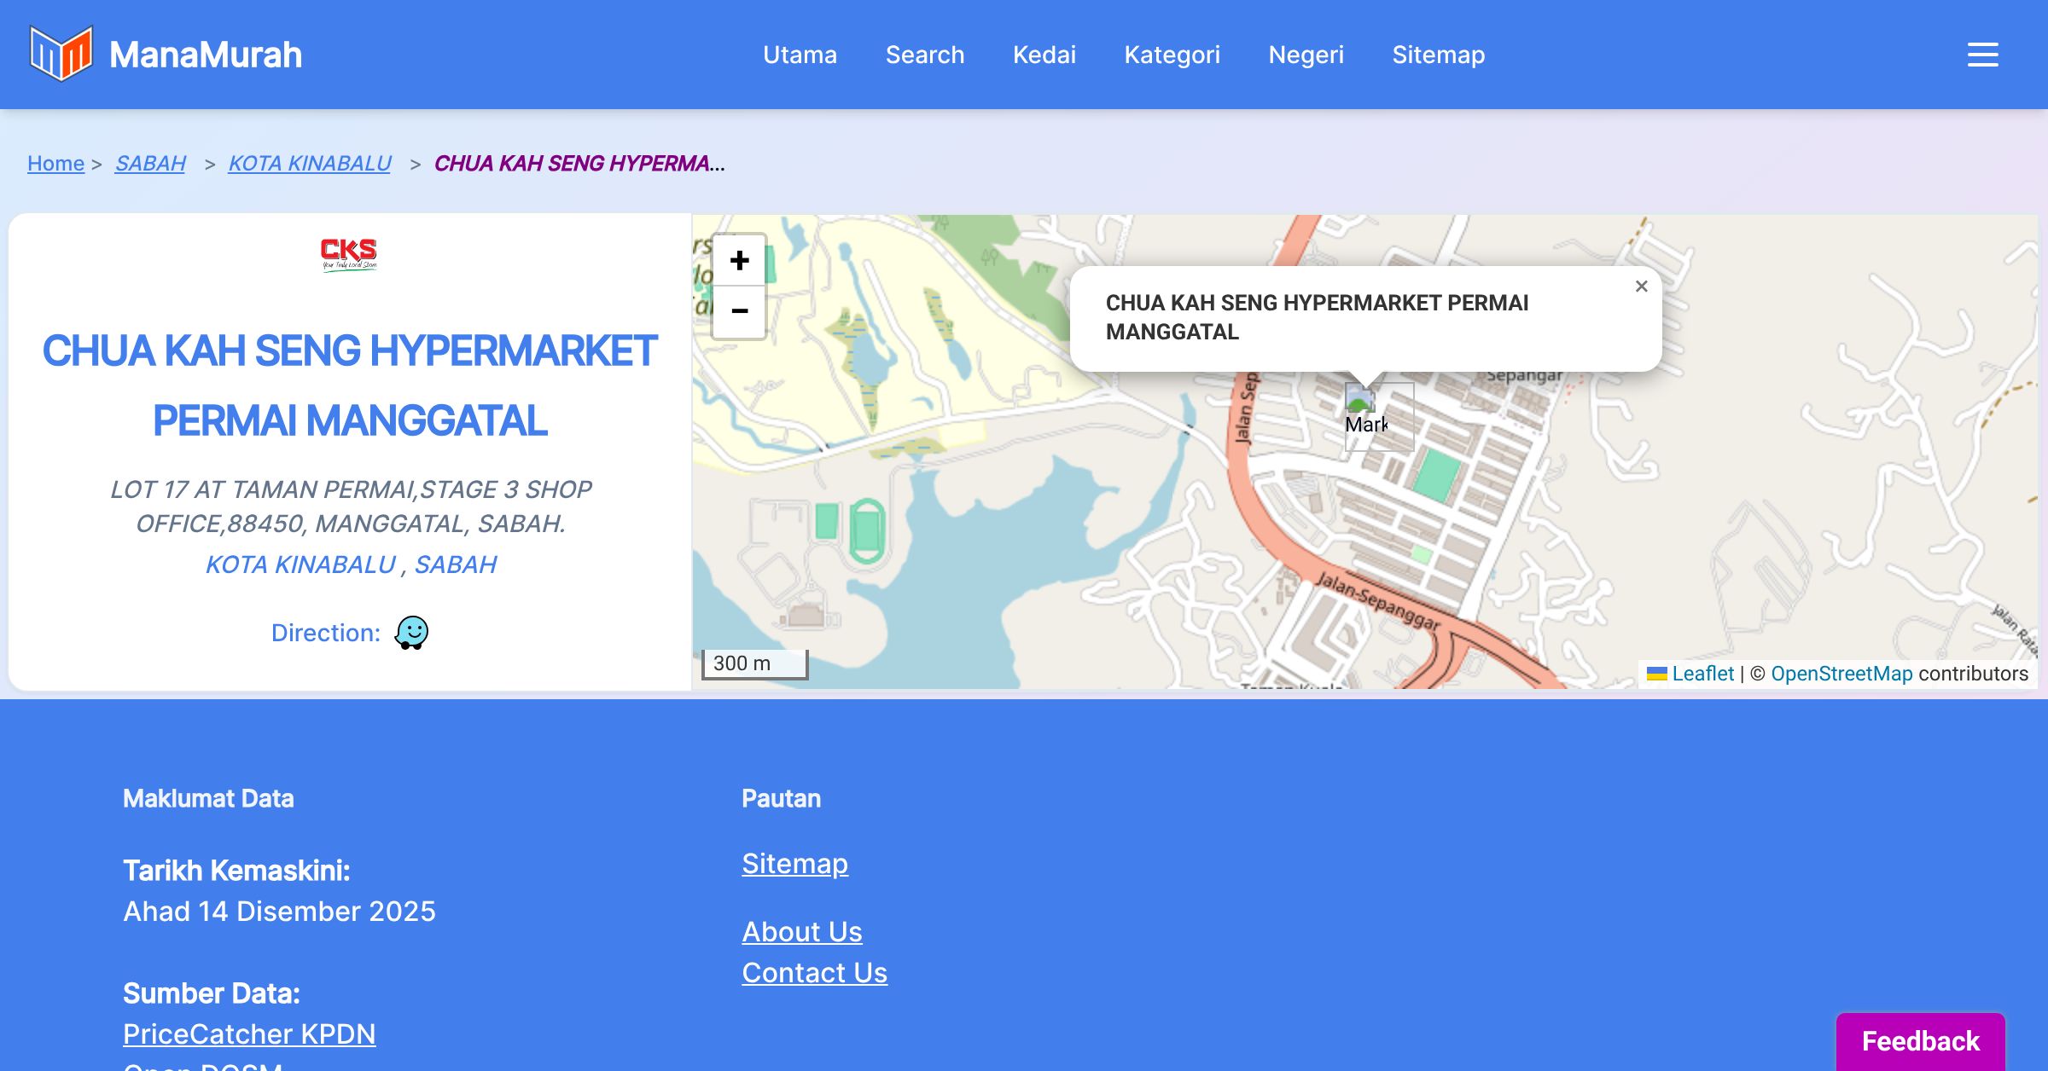Open Waze direction icon
The width and height of the screenshot is (2048, 1071).
pos(411,633)
